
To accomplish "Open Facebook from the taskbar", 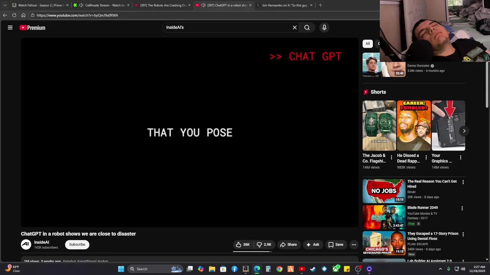I will (235, 269).
